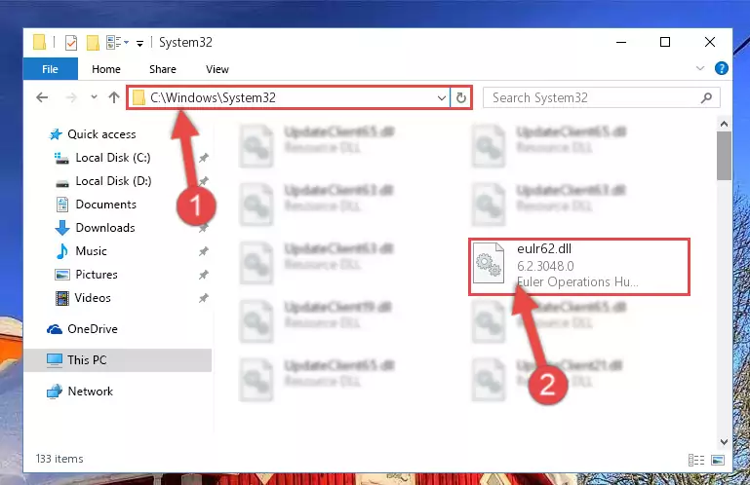Switch to the Home ribbon tab

click(106, 69)
